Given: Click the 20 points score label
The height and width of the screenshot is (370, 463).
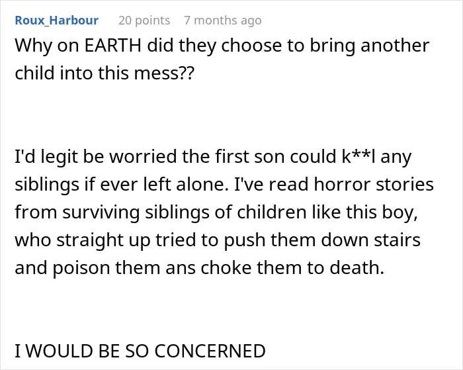Looking at the screenshot, I should tap(144, 21).
